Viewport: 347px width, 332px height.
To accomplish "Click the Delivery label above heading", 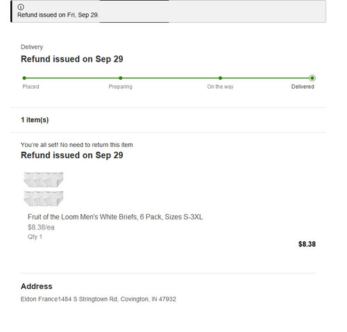I will (x=32, y=47).
